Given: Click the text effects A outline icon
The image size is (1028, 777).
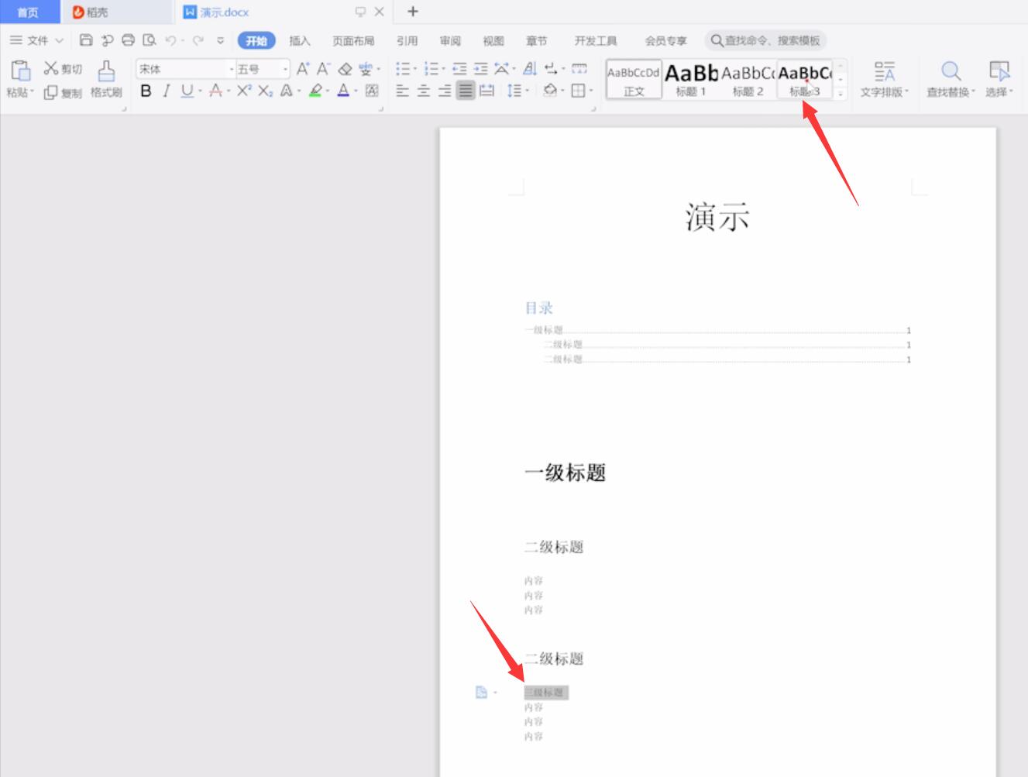Looking at the screenshot, I should 286,91.
